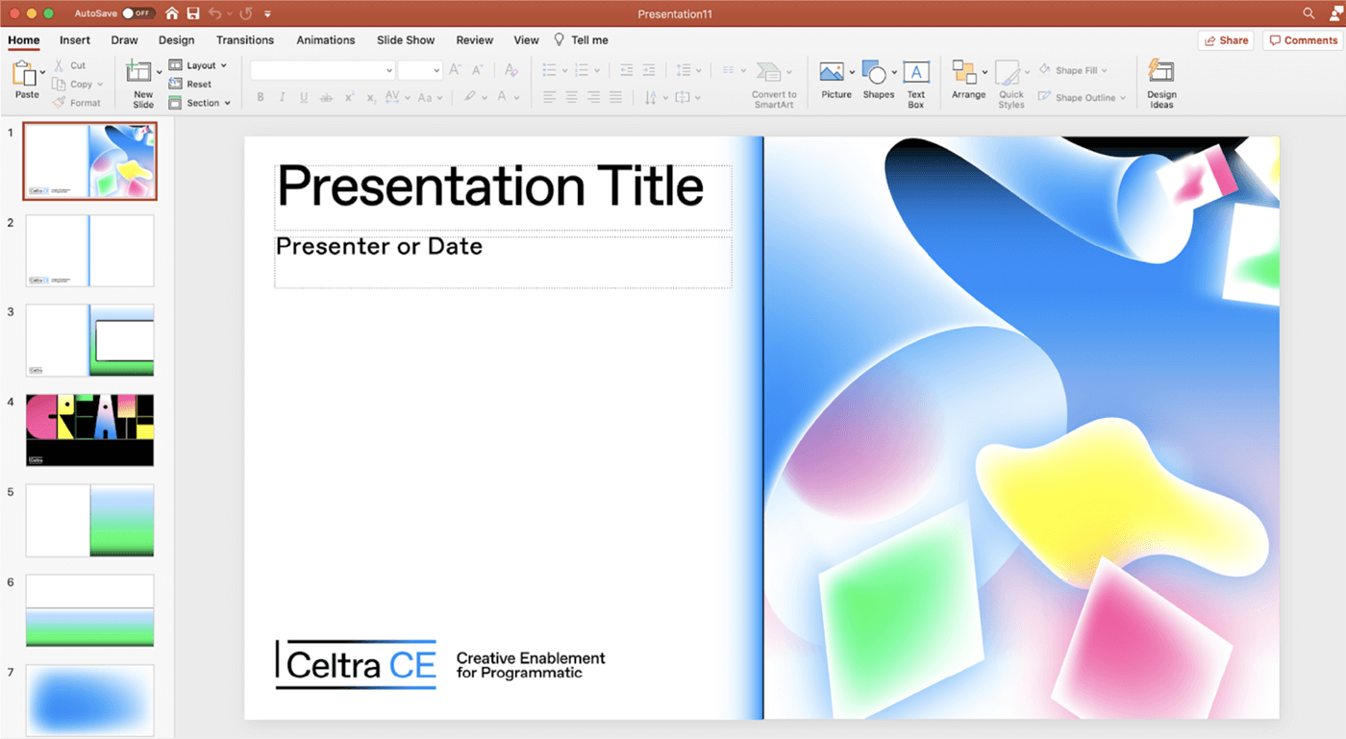Switch to the Transitions tab
Screen dimensions: 1346x739
[244, 40]
